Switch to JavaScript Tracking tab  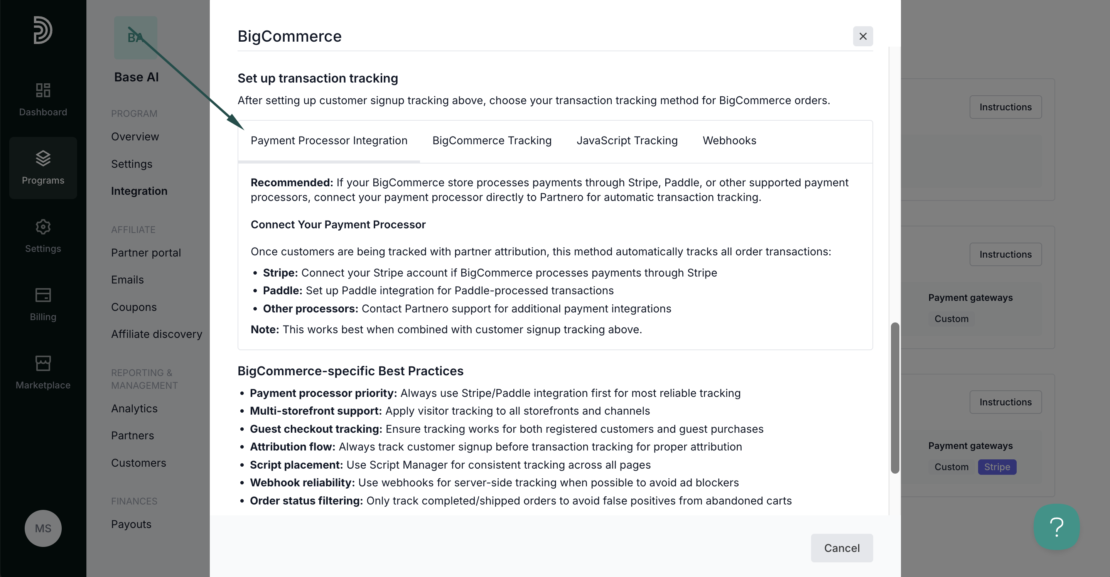627,140
